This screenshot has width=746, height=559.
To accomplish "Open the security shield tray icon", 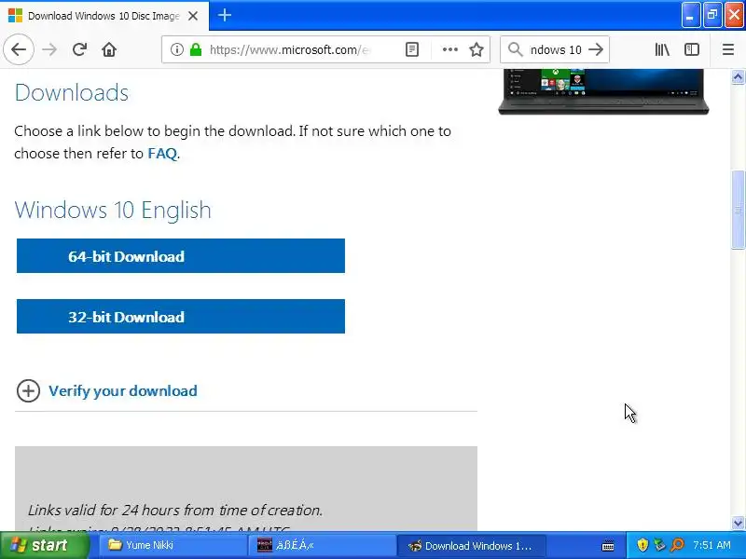I will pyautogui.click(x=642, y=545).
